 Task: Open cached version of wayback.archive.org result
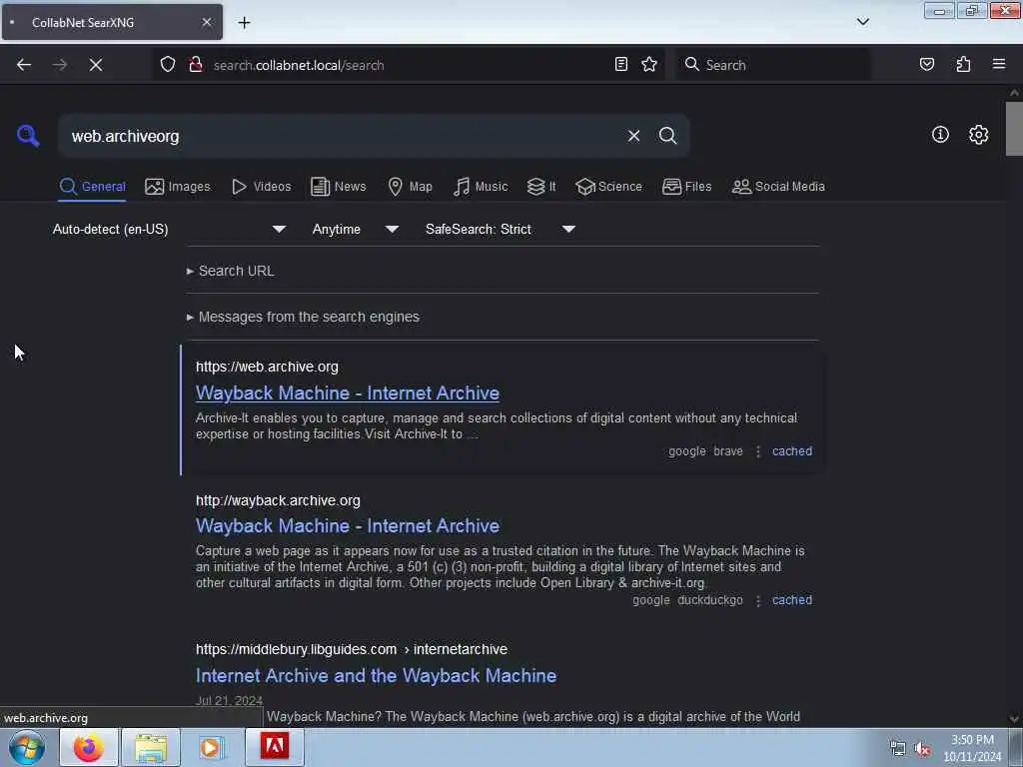click(x=792, y=600)
